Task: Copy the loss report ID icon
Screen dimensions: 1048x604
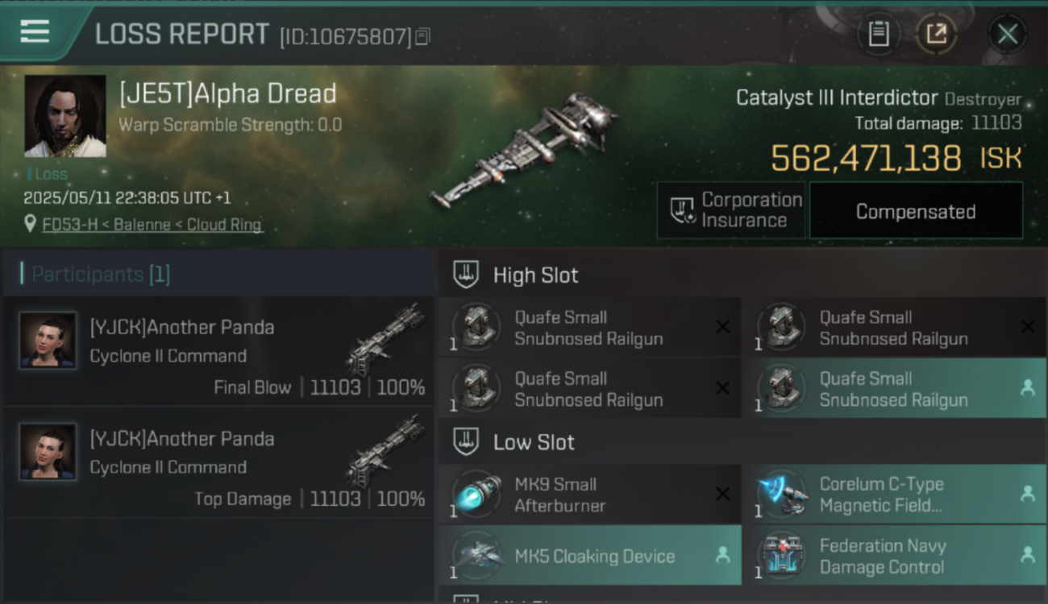Action: [x=423, y=36]
